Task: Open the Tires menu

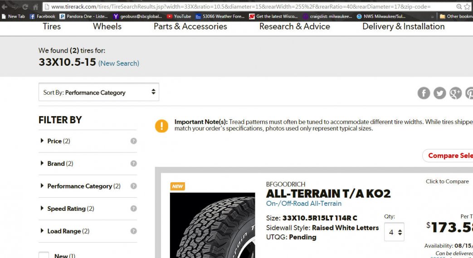Action: click(52, 27)
